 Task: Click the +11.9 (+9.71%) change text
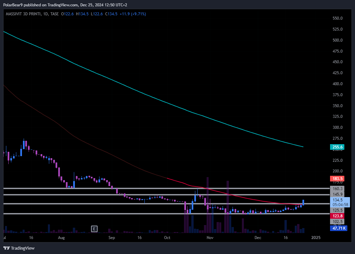[x=133, y=14]
